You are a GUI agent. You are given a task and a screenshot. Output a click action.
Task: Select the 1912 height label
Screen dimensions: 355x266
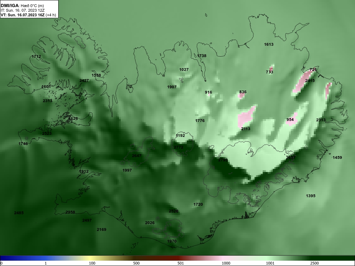pyautogui.click(x=84, y=171)
